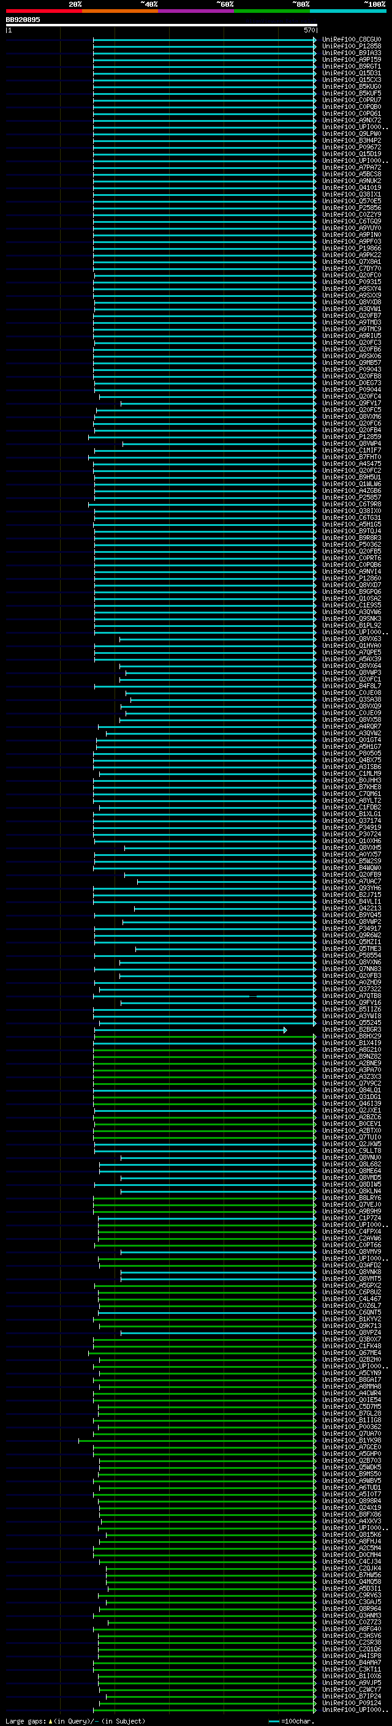Click label UniRef100_C9LLT8

(352, 1150)
